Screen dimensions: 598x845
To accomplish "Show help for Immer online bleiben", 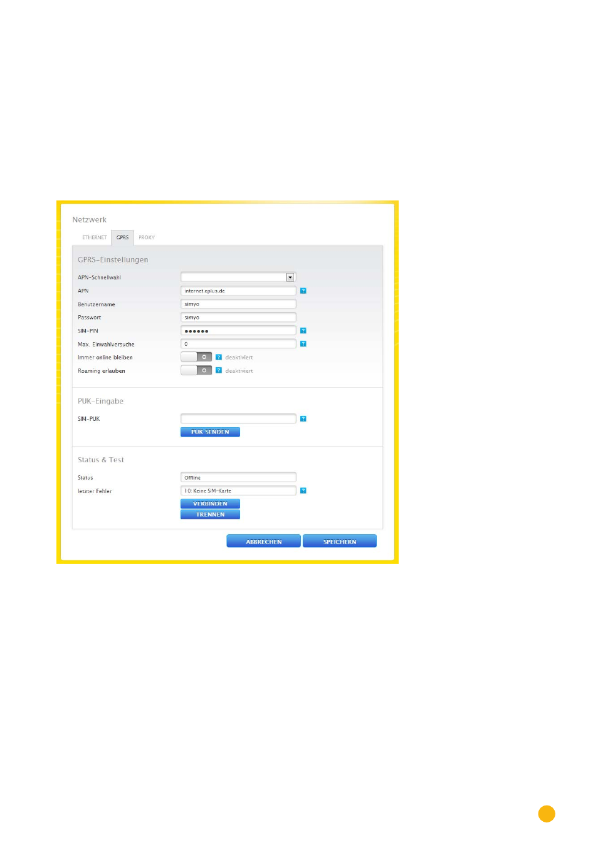I will (219, 357).
